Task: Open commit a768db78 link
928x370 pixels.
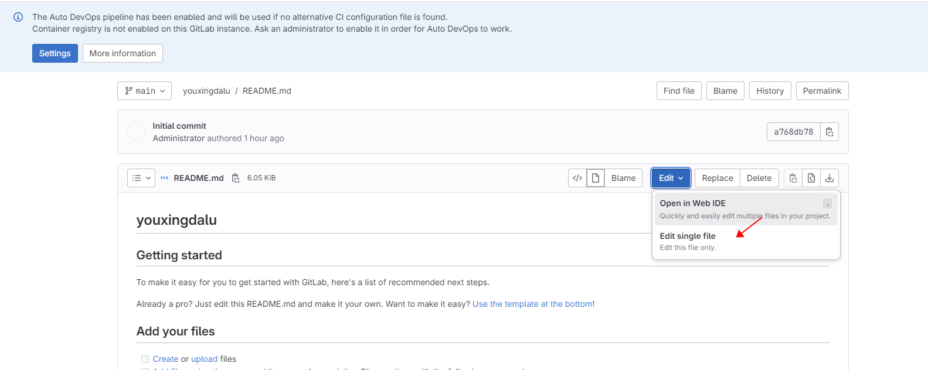Action: 793,132
